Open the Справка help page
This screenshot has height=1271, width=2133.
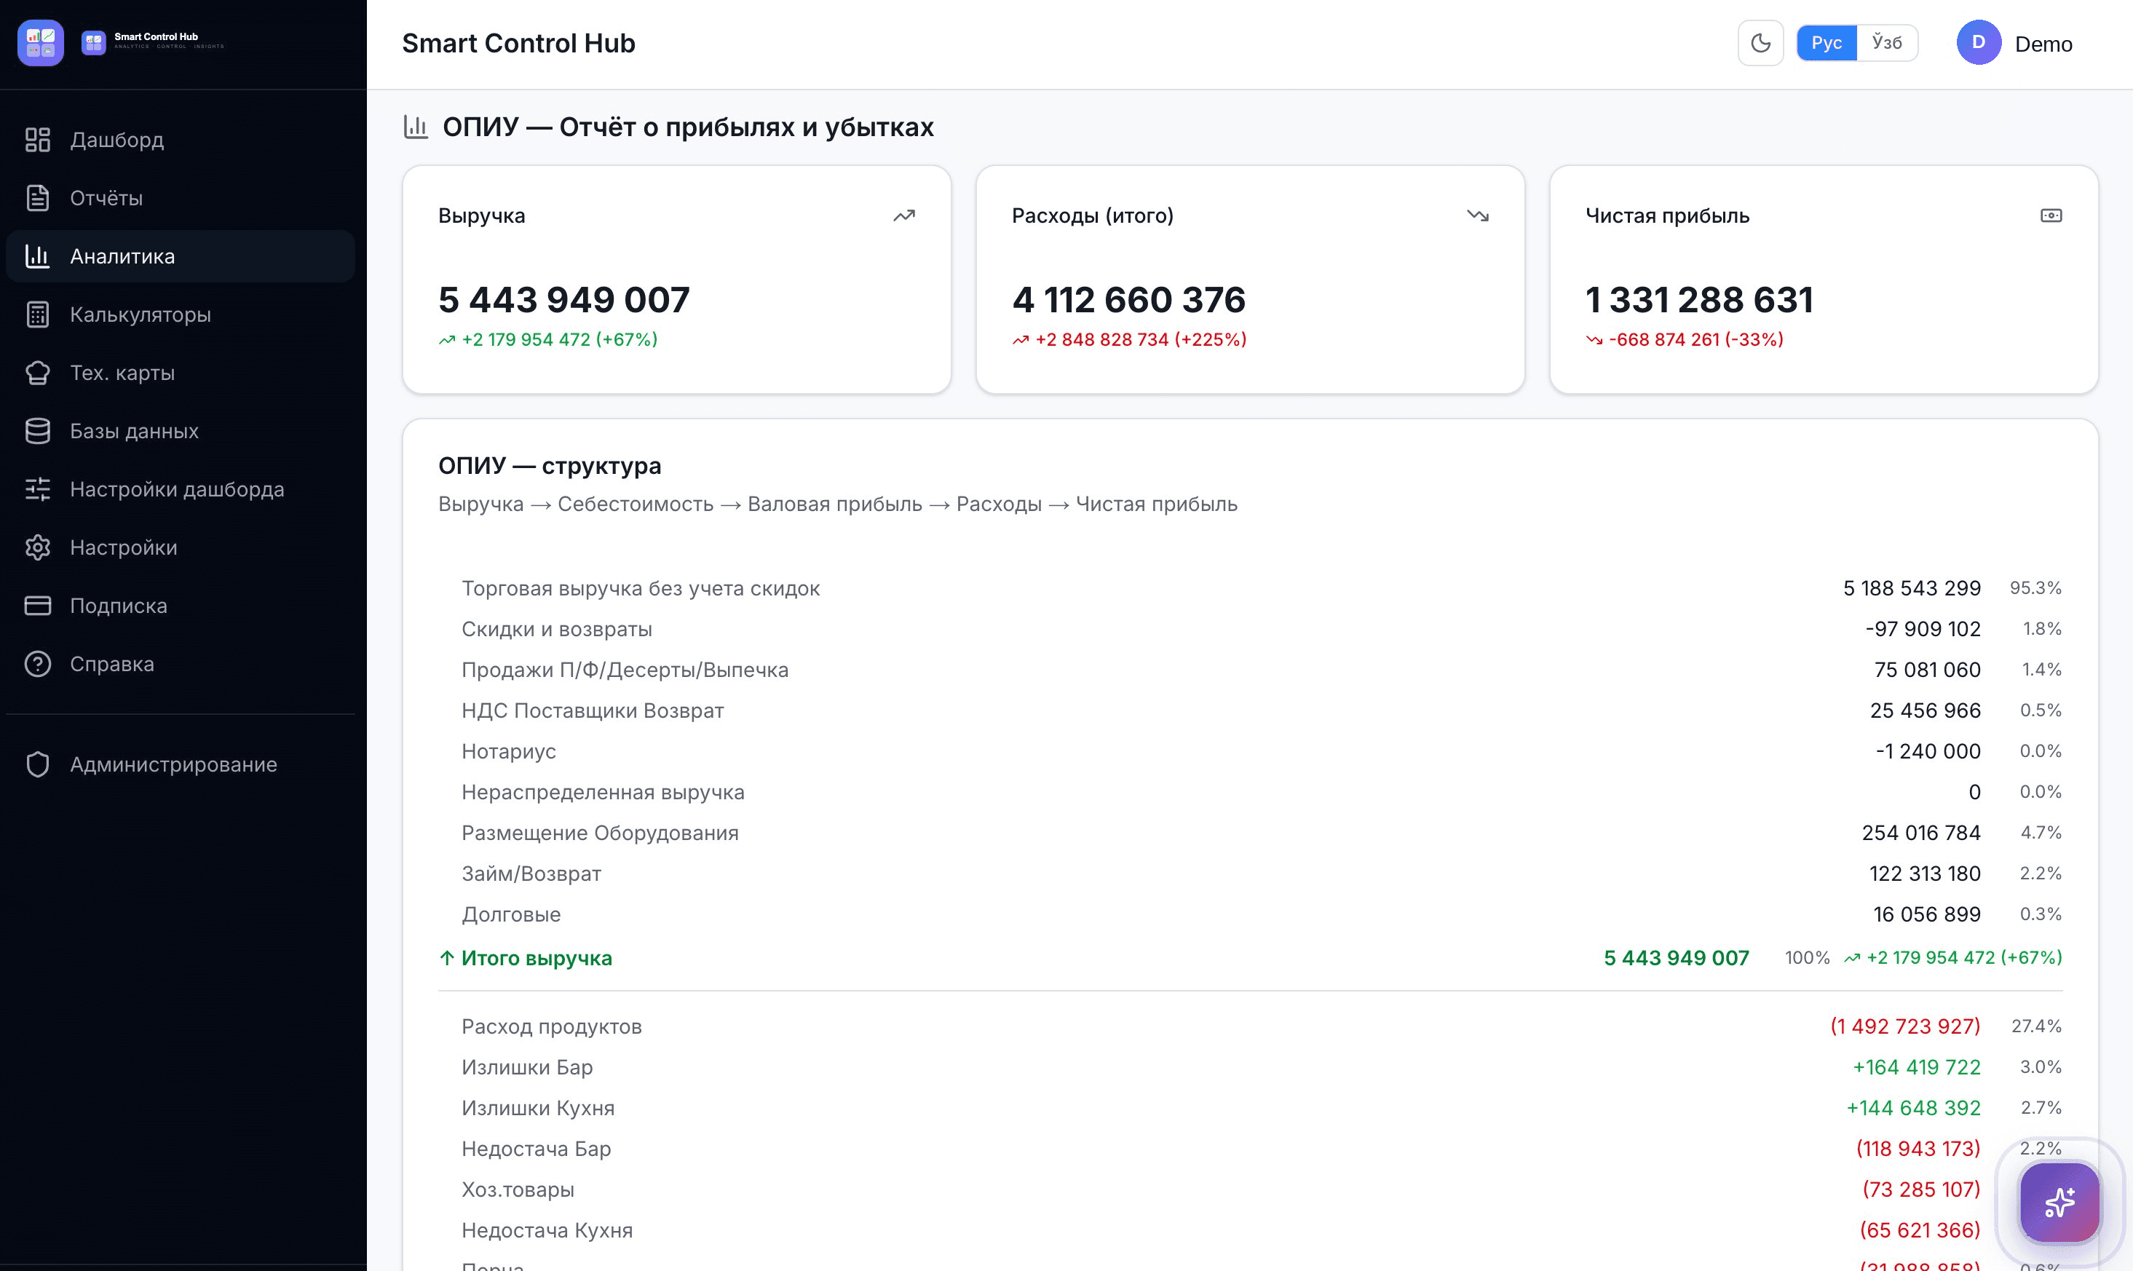181,664
